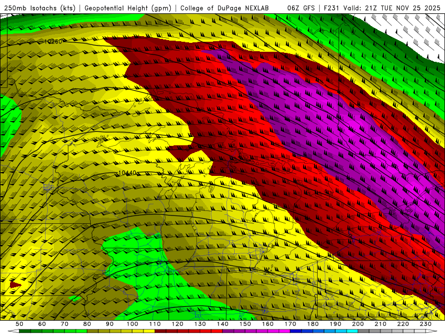Click the 'Geopotential Height (gpm)' title text
This screenshot has height=334, width=445.
(x=128, y=8)
